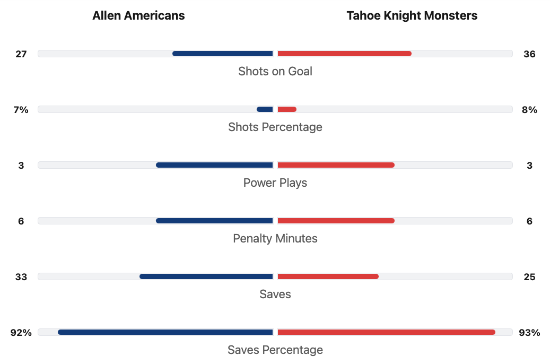
Task: Click the Allen Americans team heading
Action: click(138, 16)
